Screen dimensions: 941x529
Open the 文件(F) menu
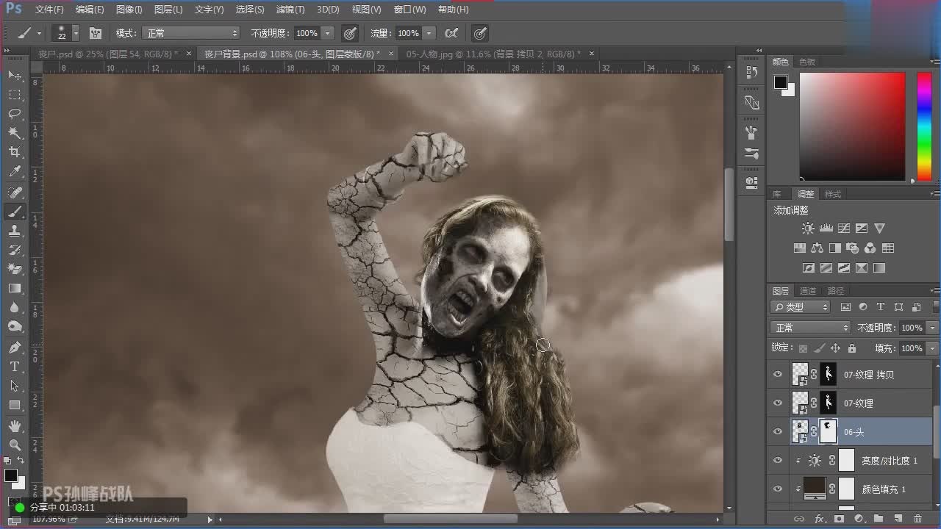click(49, 10)
